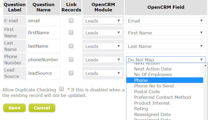208x120 pixels.
Task: Open OpenCRM Module dropdown for email row
Action: click(x=103, y=21)
